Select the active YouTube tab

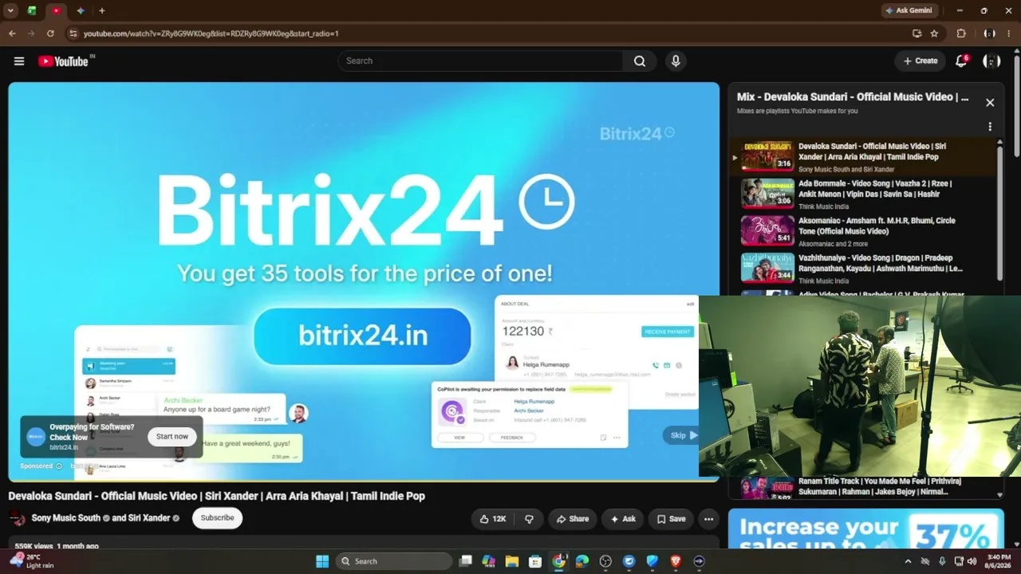(56, 11)
